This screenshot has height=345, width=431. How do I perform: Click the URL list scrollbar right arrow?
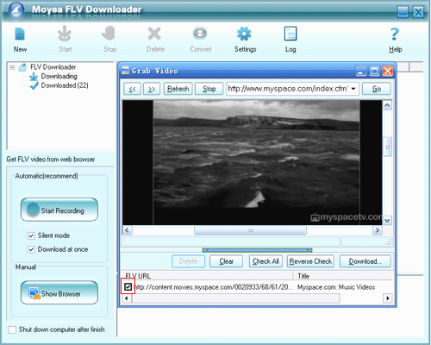pos(387,298)
